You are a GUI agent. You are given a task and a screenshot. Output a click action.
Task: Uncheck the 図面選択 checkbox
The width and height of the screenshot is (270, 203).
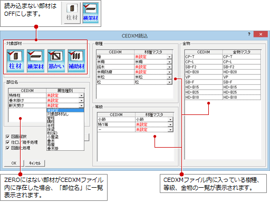(x=7, y=137)
